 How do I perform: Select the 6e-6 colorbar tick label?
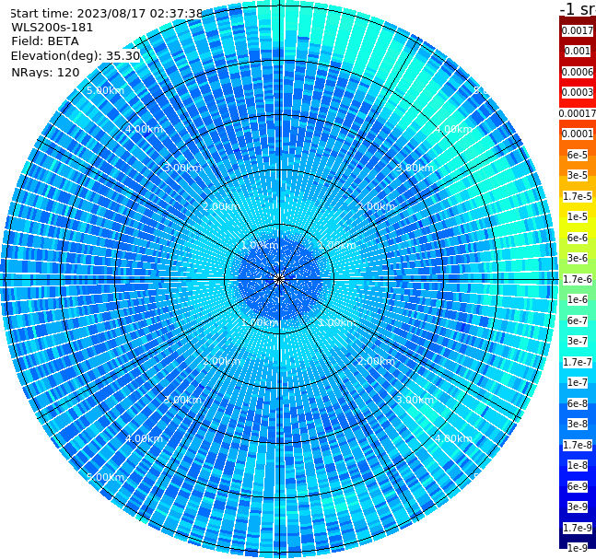(578, 238)
